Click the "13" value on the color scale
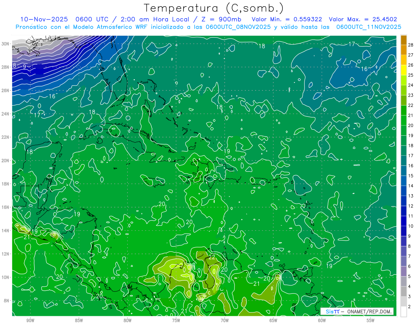 click(411, 196)
